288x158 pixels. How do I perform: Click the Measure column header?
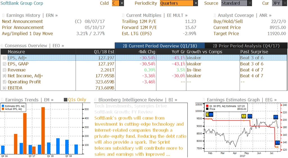point(42,52)
